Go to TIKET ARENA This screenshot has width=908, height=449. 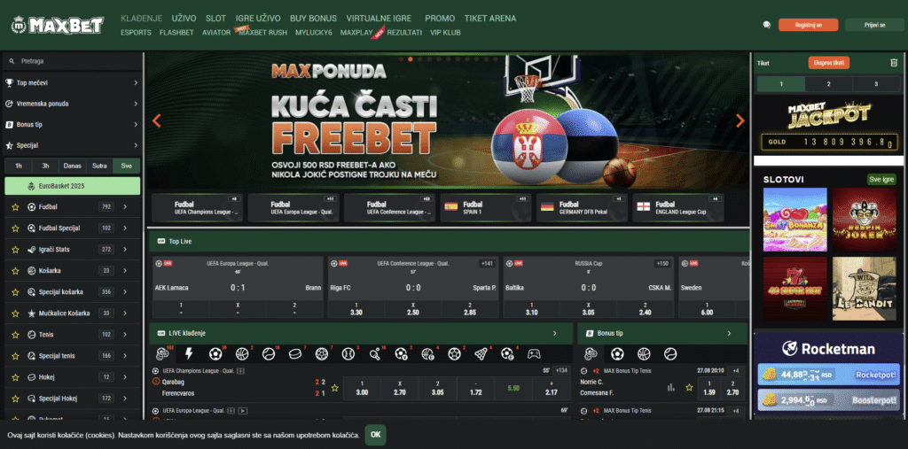pyautogui.click(x=489, y=18)
